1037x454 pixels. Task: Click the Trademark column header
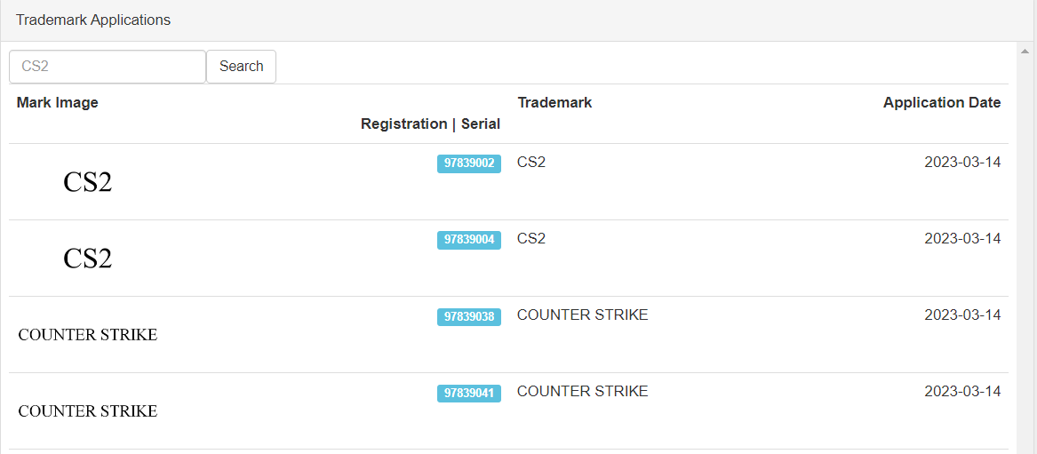tap(554, 103)
